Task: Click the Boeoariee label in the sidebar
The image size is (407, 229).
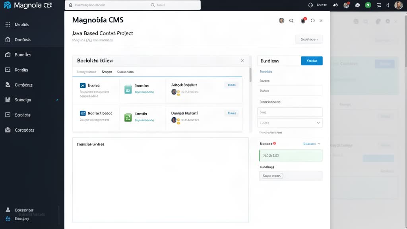Action: (24, 210)
